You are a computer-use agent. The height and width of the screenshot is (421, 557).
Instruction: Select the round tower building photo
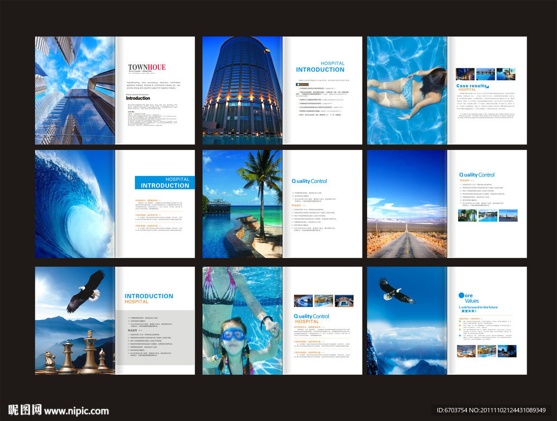click(x=242, y=90)
